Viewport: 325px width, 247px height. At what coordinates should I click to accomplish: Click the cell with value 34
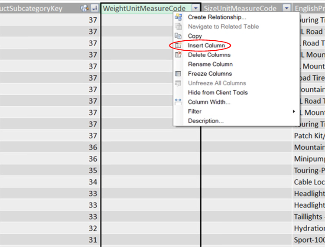click(x=50, y=182)
